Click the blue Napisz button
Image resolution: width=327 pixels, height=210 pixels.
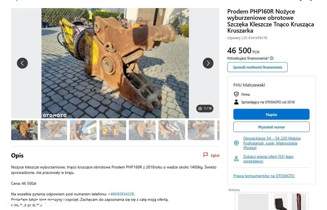[271, 114]
